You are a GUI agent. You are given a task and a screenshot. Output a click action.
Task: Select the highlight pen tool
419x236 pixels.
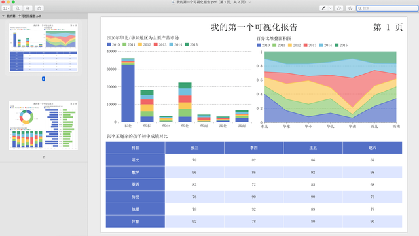[323, 8]
